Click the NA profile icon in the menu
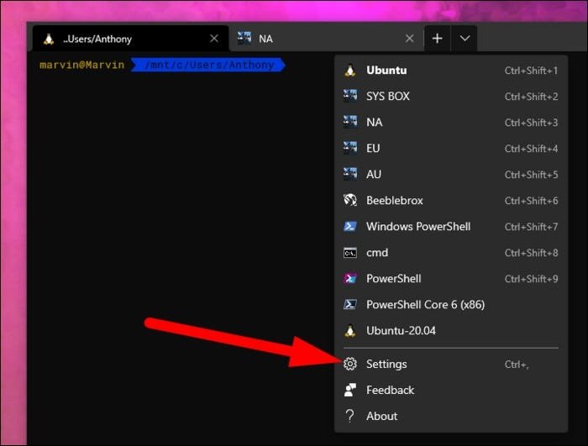588x446 pixels. pos(350,122)
